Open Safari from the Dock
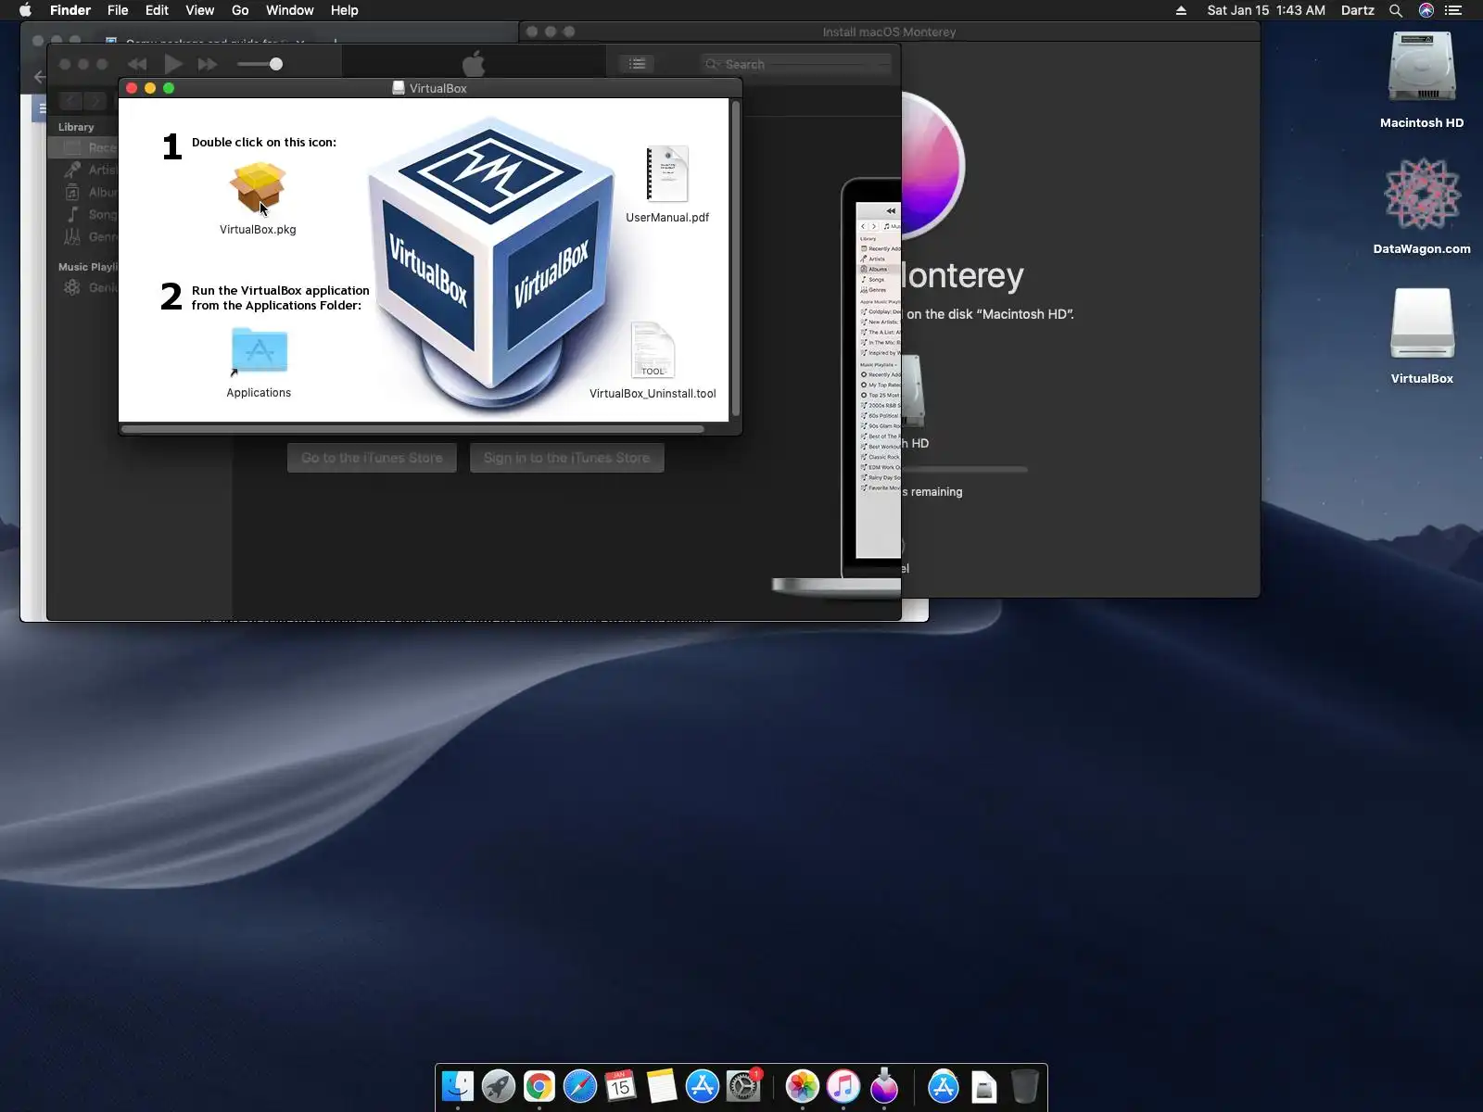 (580, 1086)
